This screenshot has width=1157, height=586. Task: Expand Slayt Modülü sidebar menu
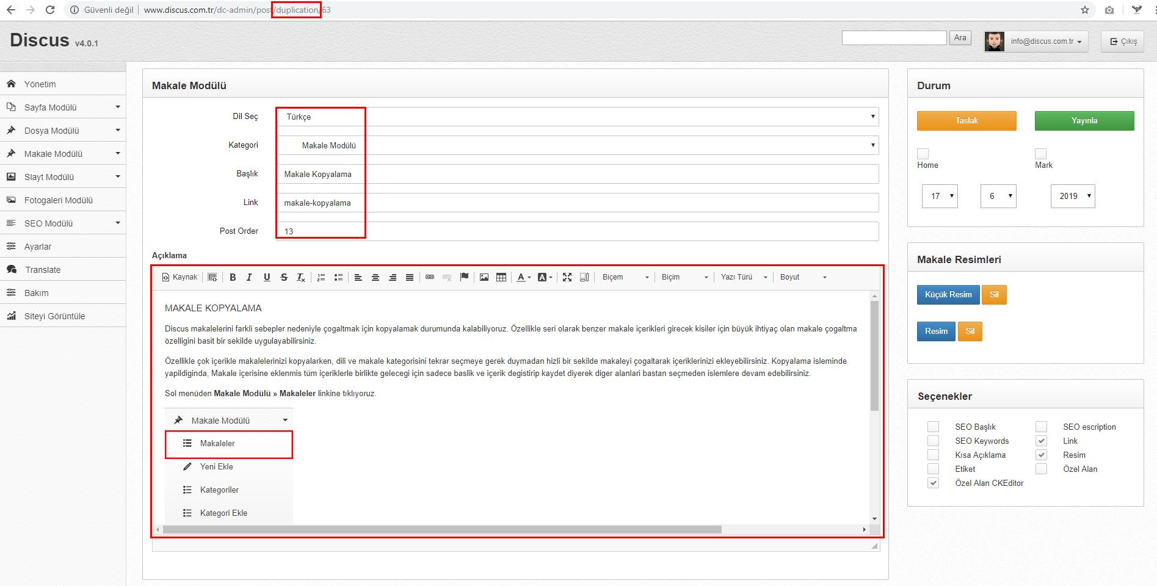63,177
